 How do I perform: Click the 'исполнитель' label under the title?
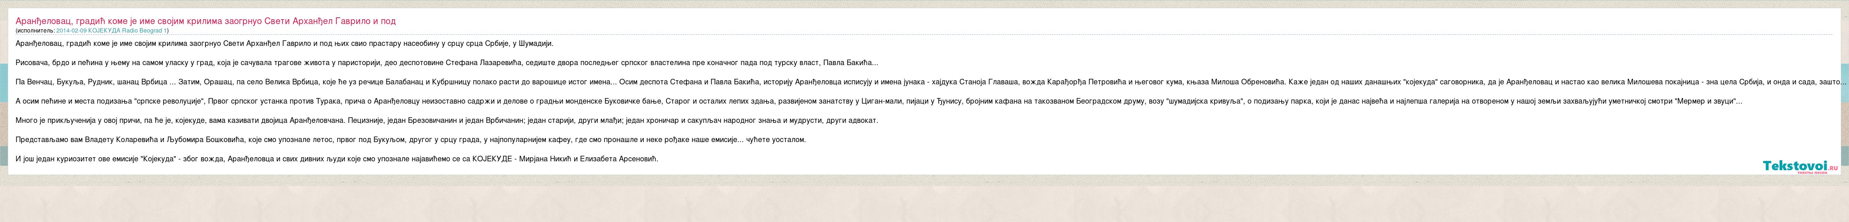click(34, 31)
